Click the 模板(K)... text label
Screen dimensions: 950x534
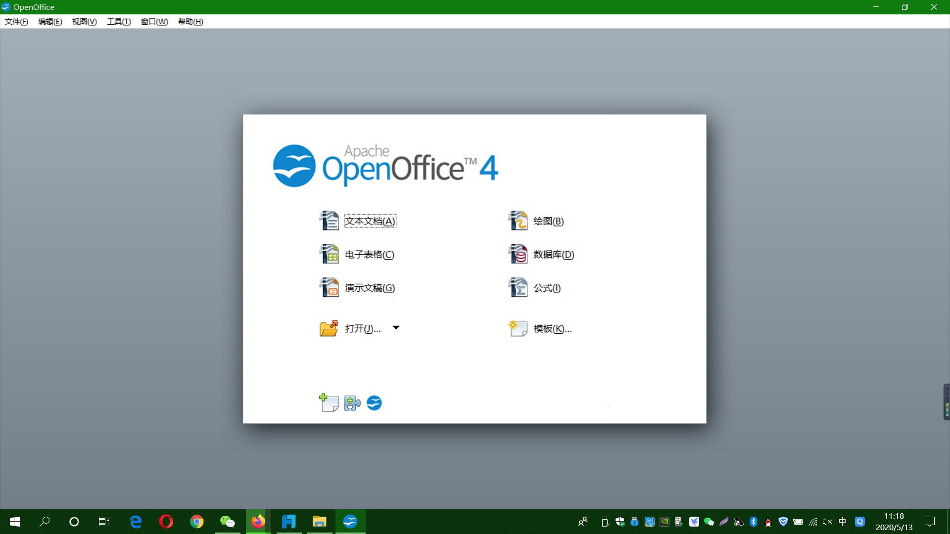click(x=552, y=329)
